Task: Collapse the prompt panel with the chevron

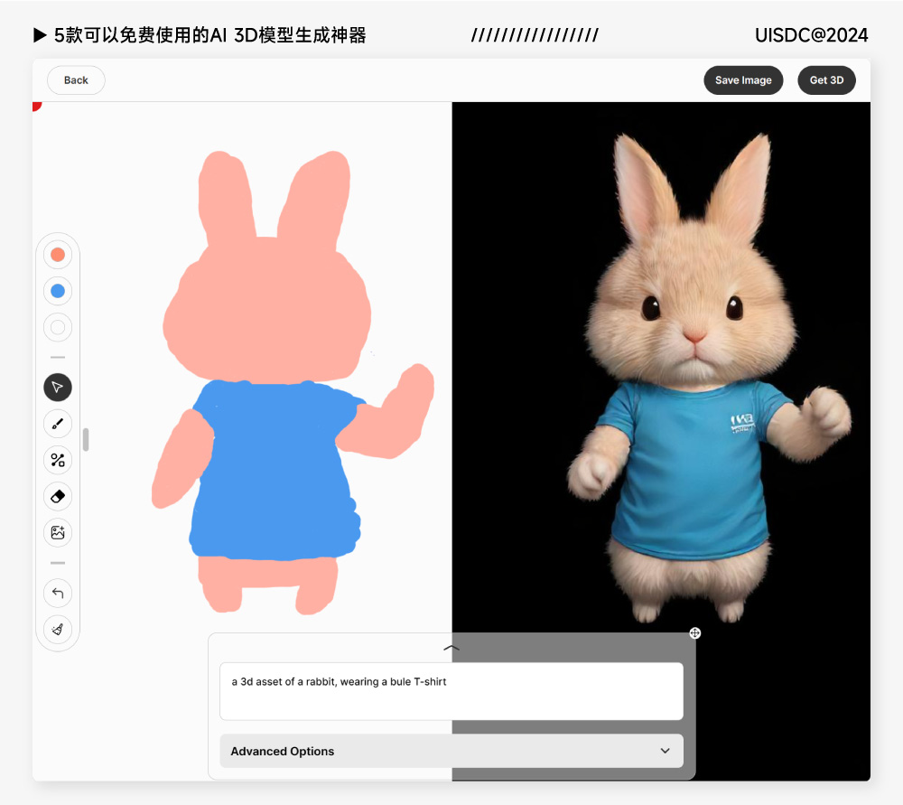Action: (x=451, y=648)
